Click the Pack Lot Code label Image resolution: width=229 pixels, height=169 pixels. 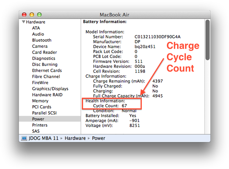point(108,52)
